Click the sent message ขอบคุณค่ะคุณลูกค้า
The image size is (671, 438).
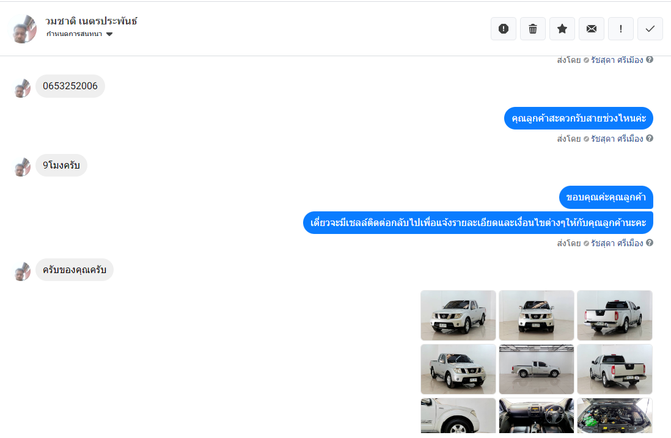(x=606, y=197)
